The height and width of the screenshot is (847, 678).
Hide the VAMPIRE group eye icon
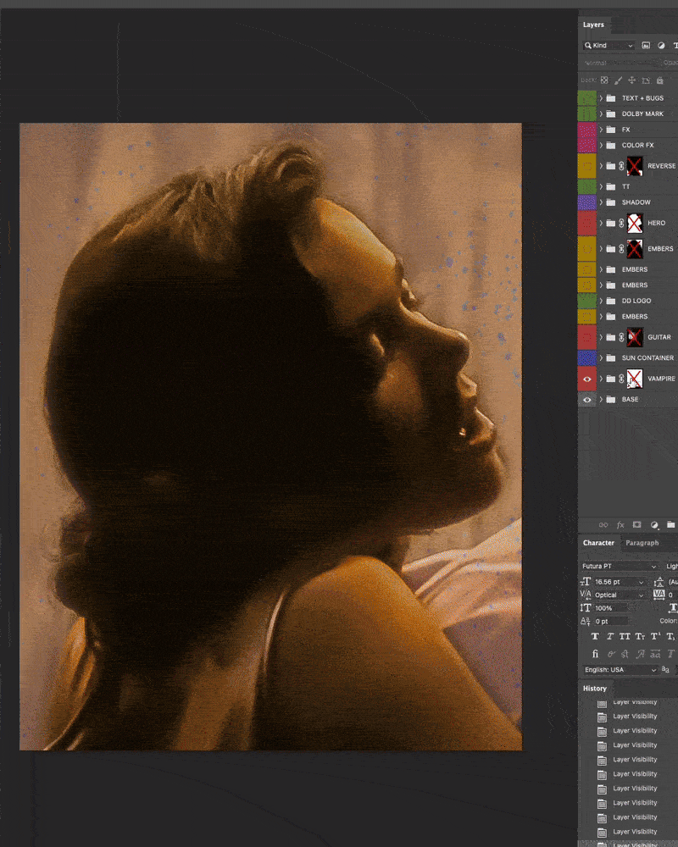586,379
